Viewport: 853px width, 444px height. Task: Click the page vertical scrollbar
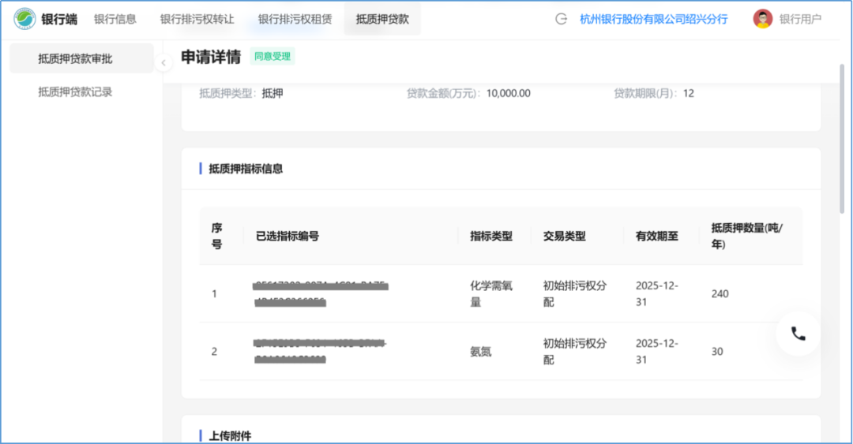[x=842, y=139]
